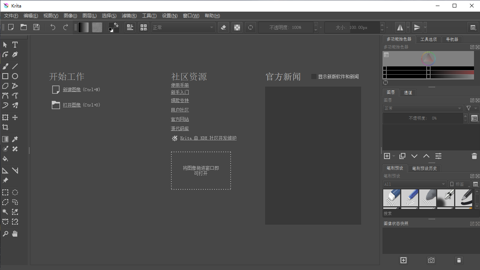The image size is (480, 270).
Task: Click the 新建图像 link to create an image
Action: tap(72, 89)
